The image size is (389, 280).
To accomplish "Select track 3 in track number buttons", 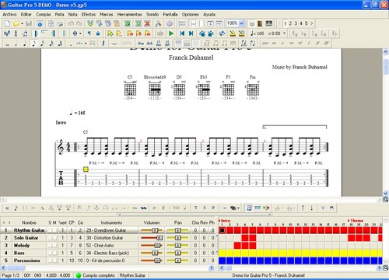I will point(296,23).
